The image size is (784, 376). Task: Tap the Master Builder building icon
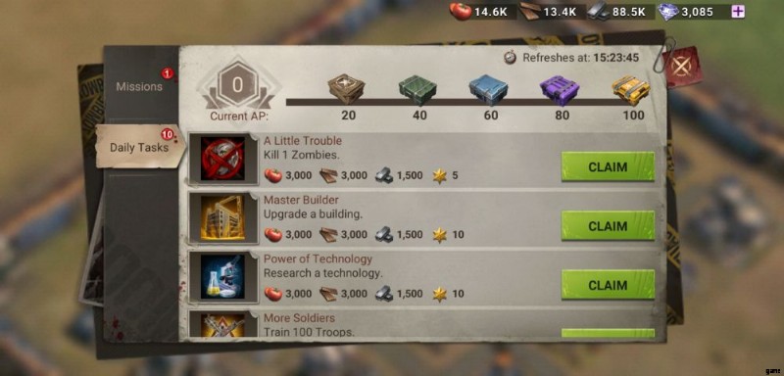tap(223, 217)
